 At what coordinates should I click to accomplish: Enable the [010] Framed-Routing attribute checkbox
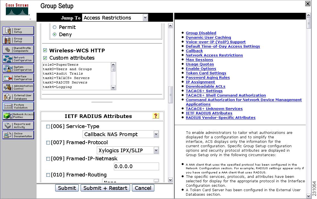click(48, 175)
